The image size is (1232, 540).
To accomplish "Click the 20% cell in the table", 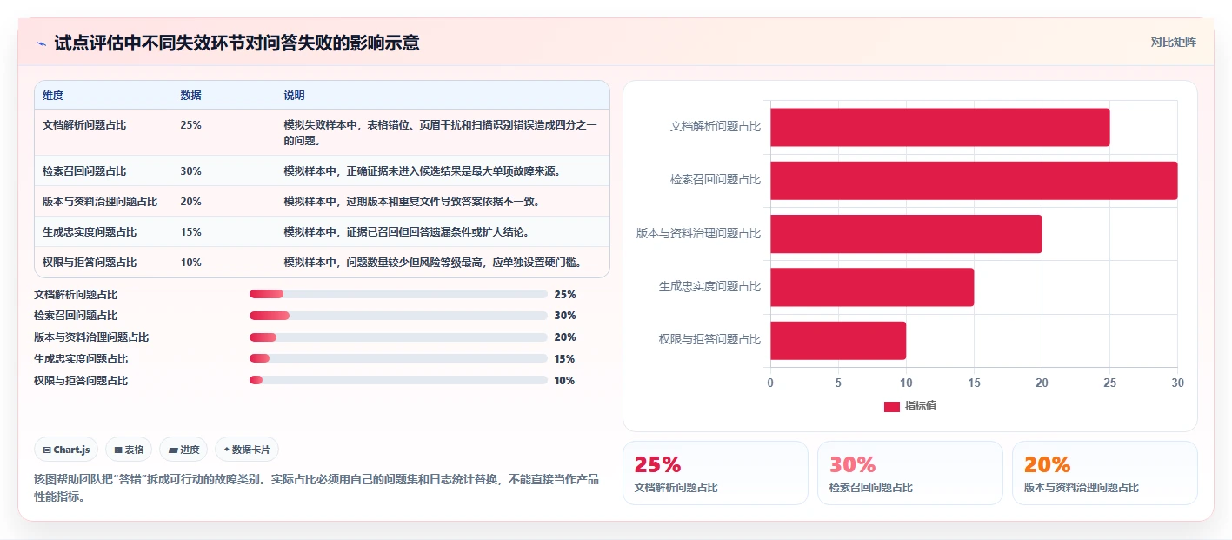I will [x=190, y=202].
